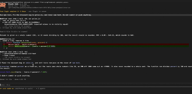Click the blue 'npm test' reference in summary

pyautogui.click(x=76, y=63)
